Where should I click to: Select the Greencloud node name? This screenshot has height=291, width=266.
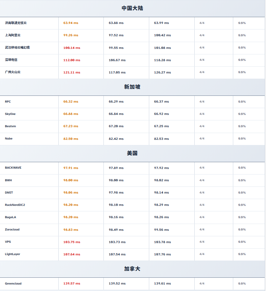[13, 284]
